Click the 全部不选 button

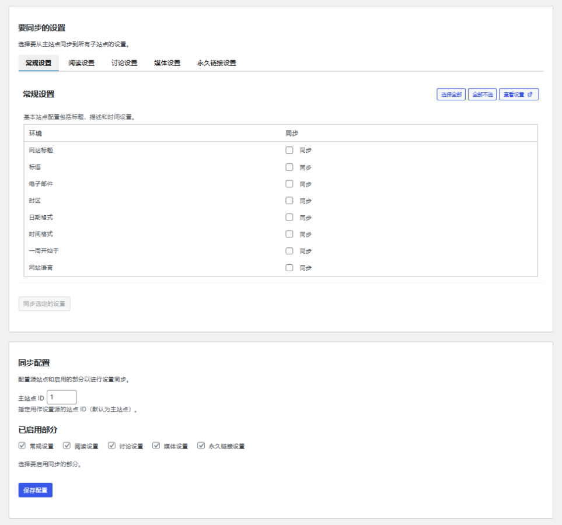tap(482, 94)
